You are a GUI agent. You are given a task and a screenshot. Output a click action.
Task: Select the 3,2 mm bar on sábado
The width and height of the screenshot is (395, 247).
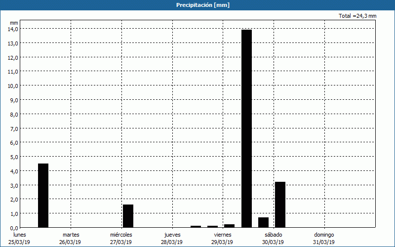click(x=280, y=205)
